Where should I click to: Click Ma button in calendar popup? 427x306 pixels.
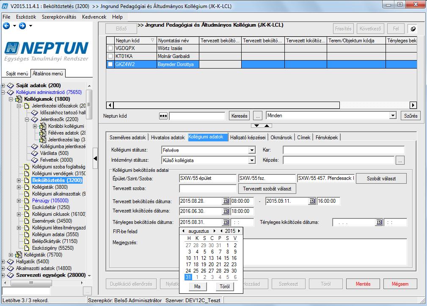pos(198,287)
